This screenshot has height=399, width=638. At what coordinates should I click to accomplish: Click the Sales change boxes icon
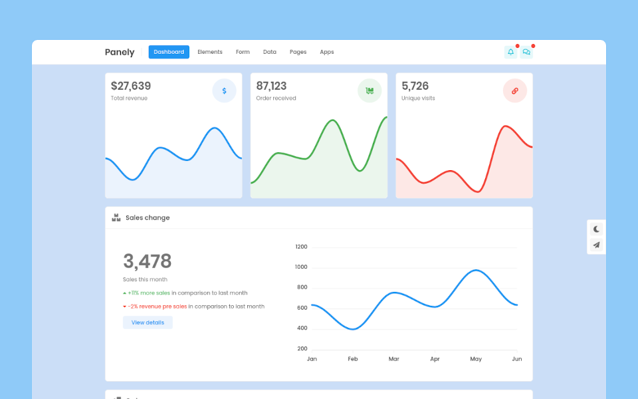[x=116, y=217]
